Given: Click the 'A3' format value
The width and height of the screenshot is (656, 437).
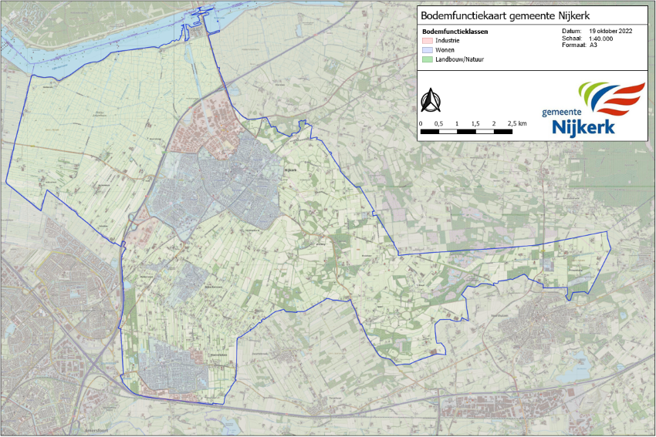Looking at the screenshot, I should [x=593, y=45].
